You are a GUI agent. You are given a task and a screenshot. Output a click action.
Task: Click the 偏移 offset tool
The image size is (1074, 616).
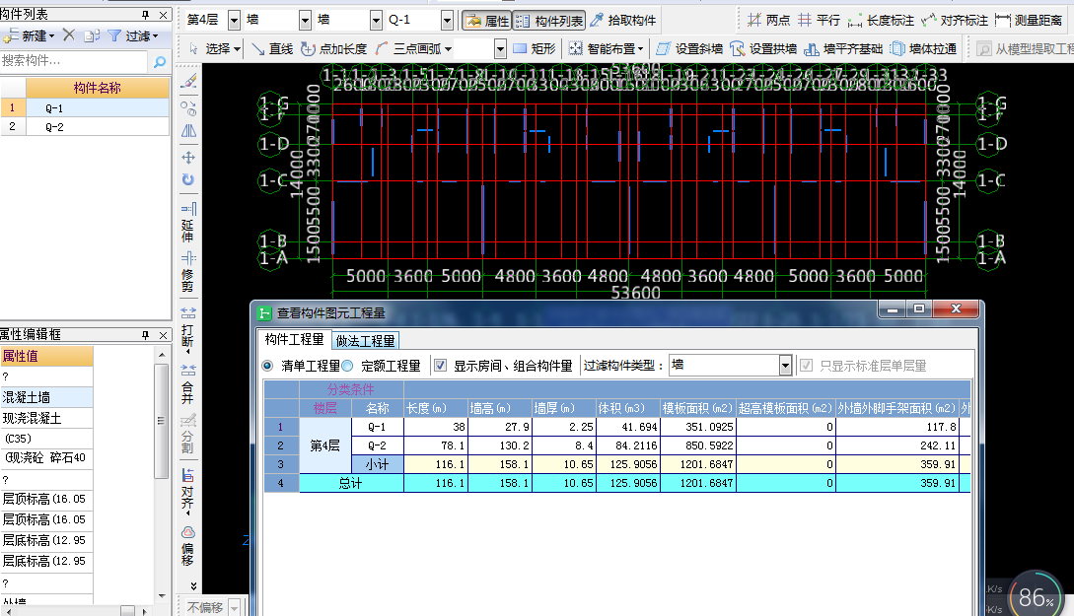click(188, 546)
